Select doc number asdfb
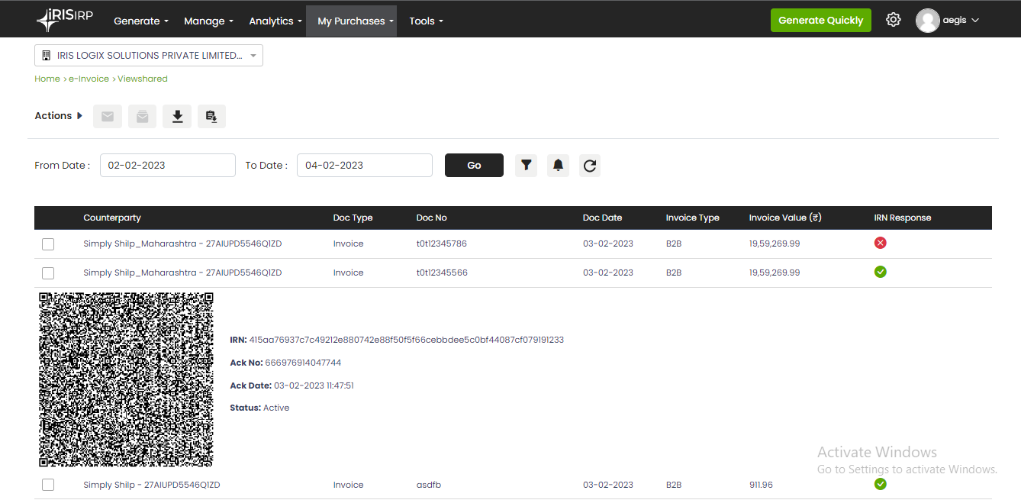Image resolution: width=1021 pixels, height=500 pixels. [429, 485]
